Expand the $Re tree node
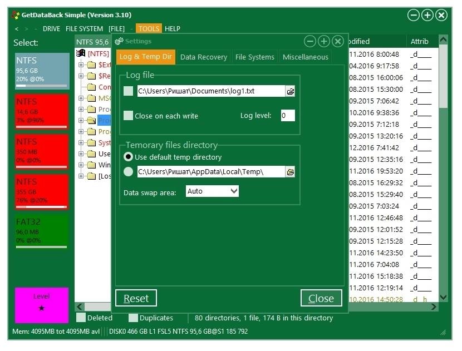The image size is (462, 351). [x=81, y=76]
